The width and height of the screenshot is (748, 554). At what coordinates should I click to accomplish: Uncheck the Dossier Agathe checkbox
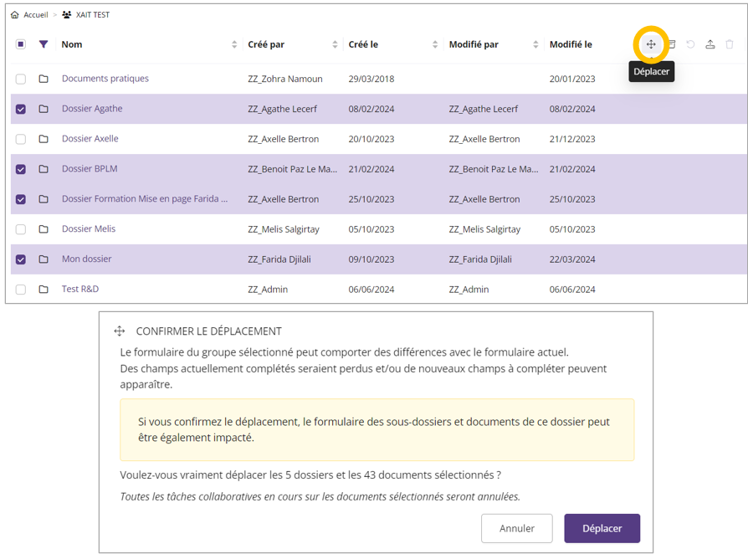(21, 109)
